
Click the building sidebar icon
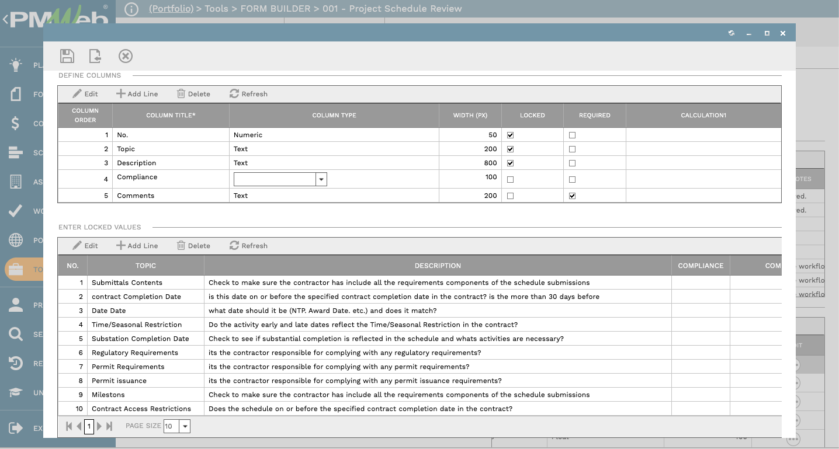pos(16,182)
